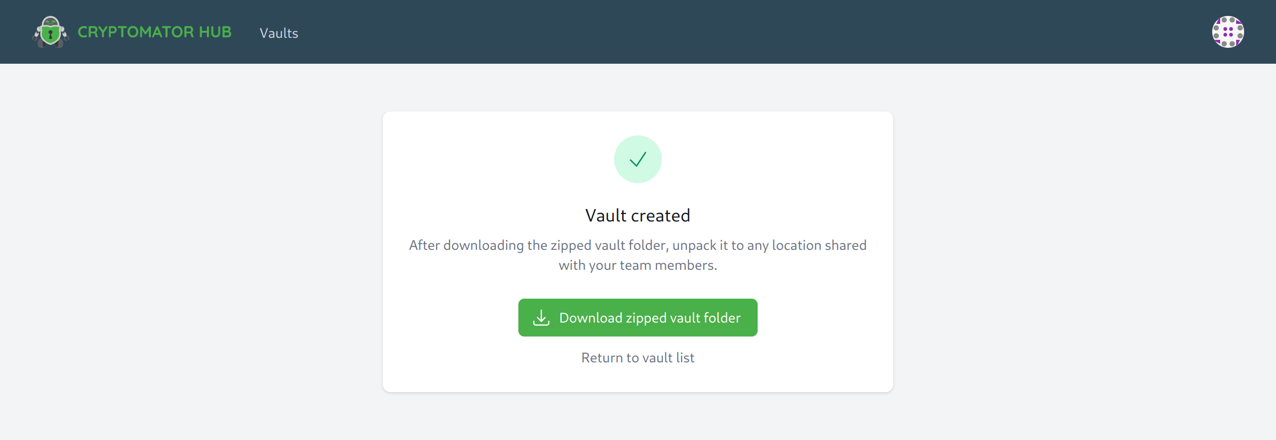Click the green success checkmark icon
This screenshot has height=440, width=1276.
point(638,159)
